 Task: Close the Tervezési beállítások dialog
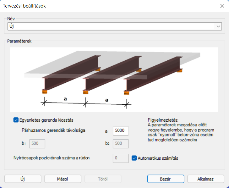pos(222,6)
